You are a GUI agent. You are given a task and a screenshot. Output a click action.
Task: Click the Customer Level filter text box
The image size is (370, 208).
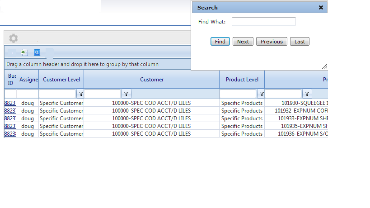(58, 94)
